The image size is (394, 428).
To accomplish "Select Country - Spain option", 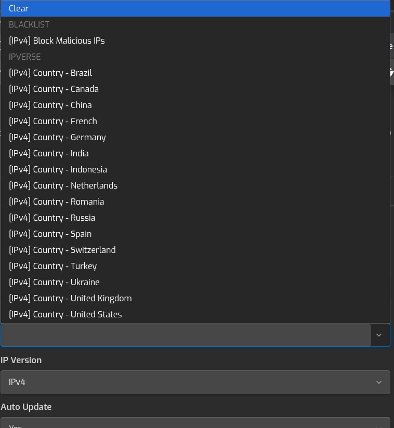I will [x=50, y=234].
